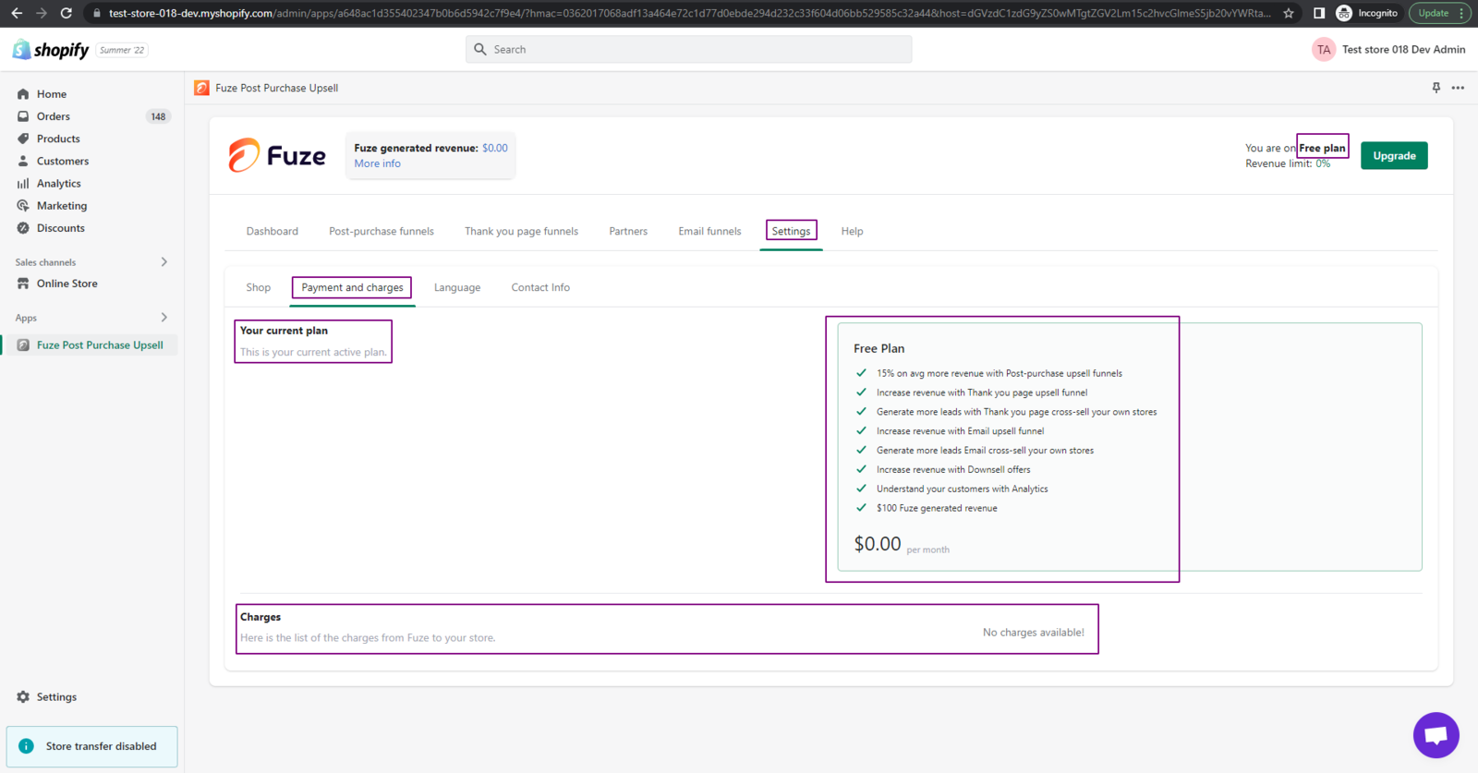Expand the Apps section chevron
This screenshot has height=773, width=1478.
coord(164,318)
